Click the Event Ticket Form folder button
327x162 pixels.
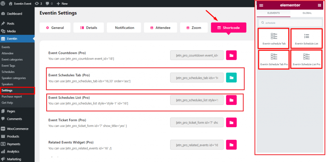pos(231,122)
